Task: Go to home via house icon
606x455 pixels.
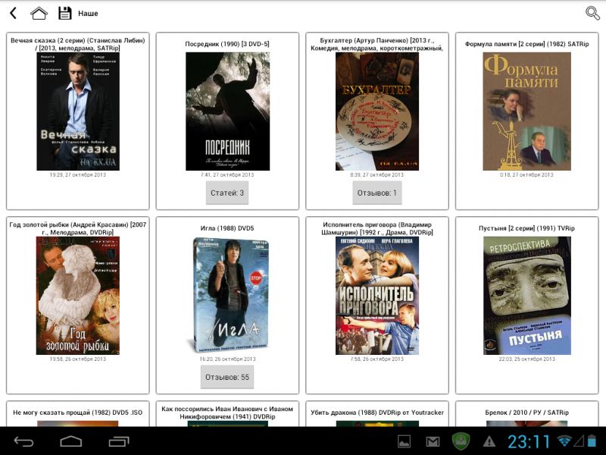Action: tap(39, 13)
